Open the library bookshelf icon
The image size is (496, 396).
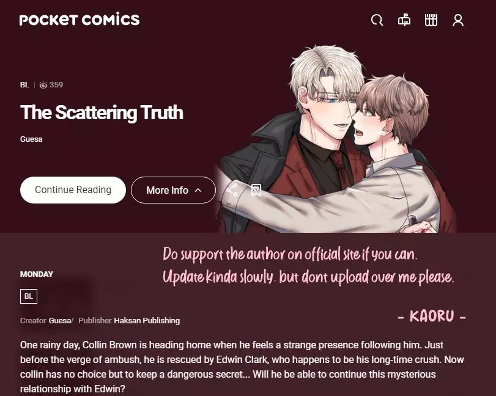(431, 20)
